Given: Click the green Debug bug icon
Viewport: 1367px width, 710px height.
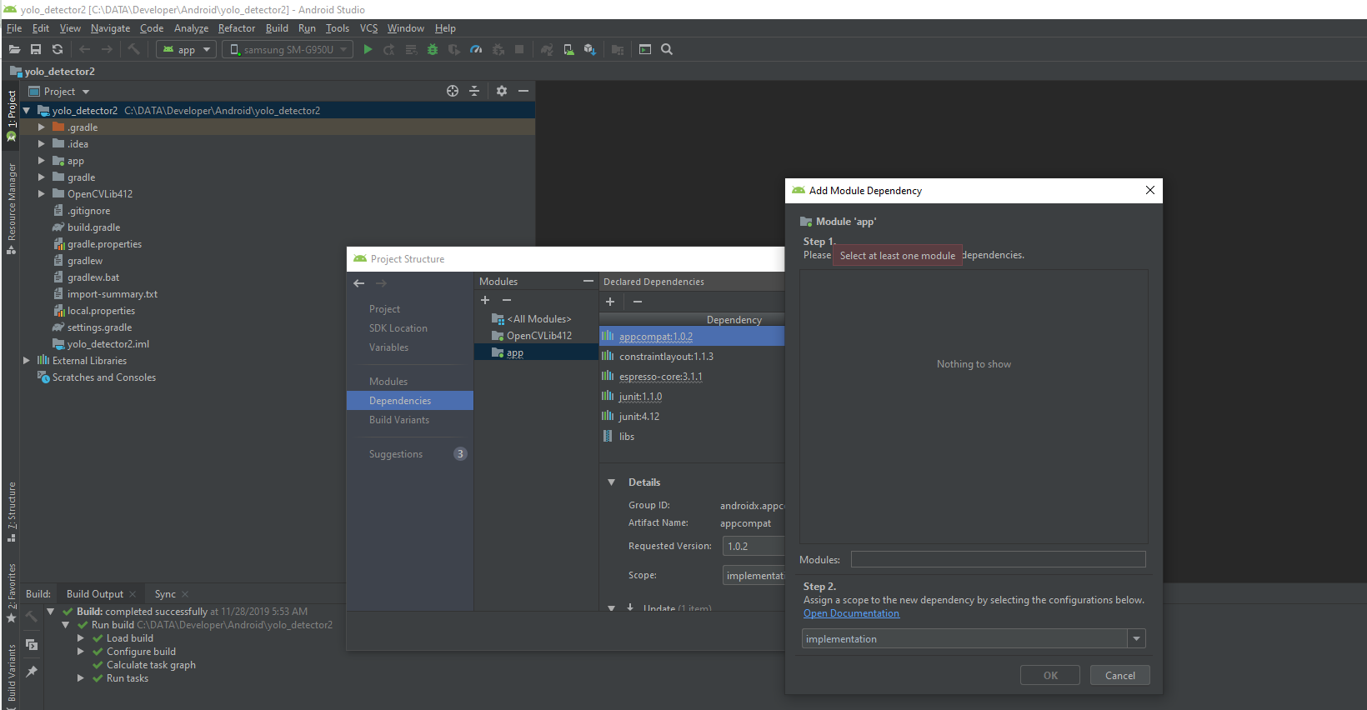Looking at the screenshot, I should tap(433, 49).
